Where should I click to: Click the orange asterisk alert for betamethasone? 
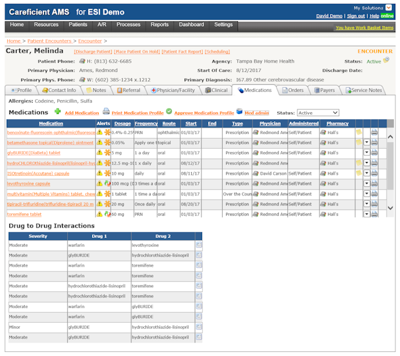pyautogui.click(x=107, y=143)
